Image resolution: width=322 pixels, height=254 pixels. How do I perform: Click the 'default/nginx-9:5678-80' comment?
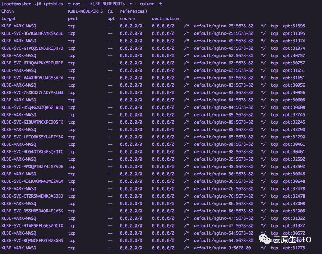click(223, 248)
